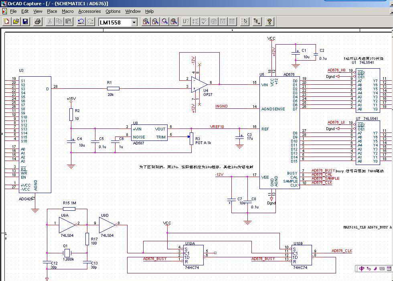Viewport: 393px width, 281px height.
Task: Select the '+15V' power label
Action: pos(71,99)
